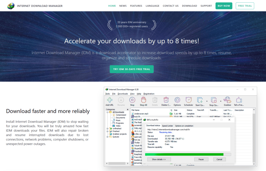Expand the Queues tree node
Viewport: 266px width, 171px height.
(107, 137)
